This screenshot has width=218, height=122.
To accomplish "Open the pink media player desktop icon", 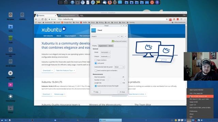I will (x=11, y=85).
